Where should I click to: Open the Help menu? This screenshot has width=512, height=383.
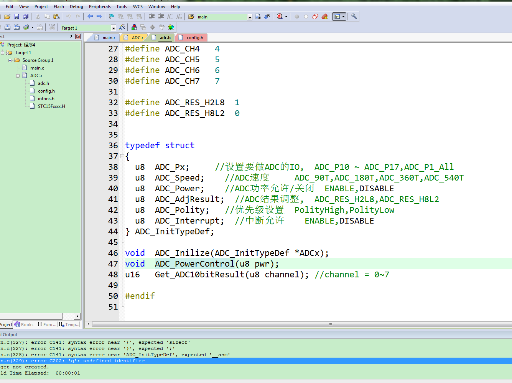pyautogui.click(x=176, y=7)
